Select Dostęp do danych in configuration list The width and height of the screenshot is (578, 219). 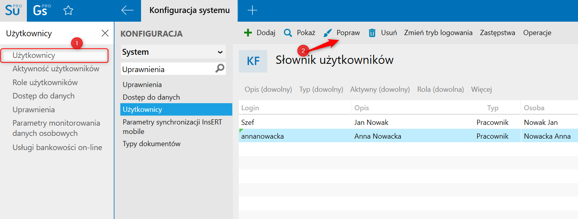coord(151,97)
